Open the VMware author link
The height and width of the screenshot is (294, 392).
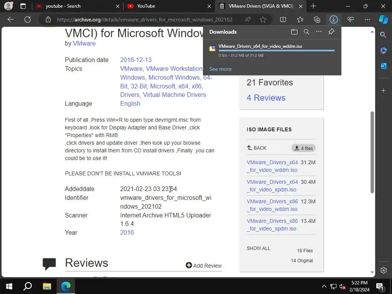84,43
